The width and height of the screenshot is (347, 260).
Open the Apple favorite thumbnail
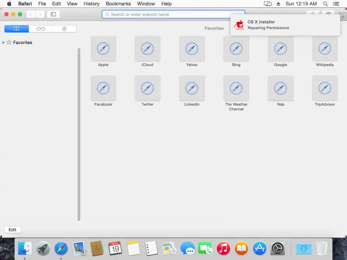[x=103, y=49]
